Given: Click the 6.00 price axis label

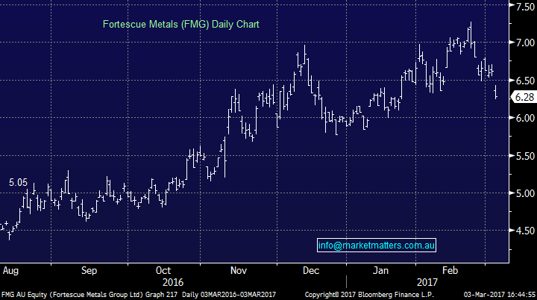Looking at the screenshot, I should (x=525, y=118).
